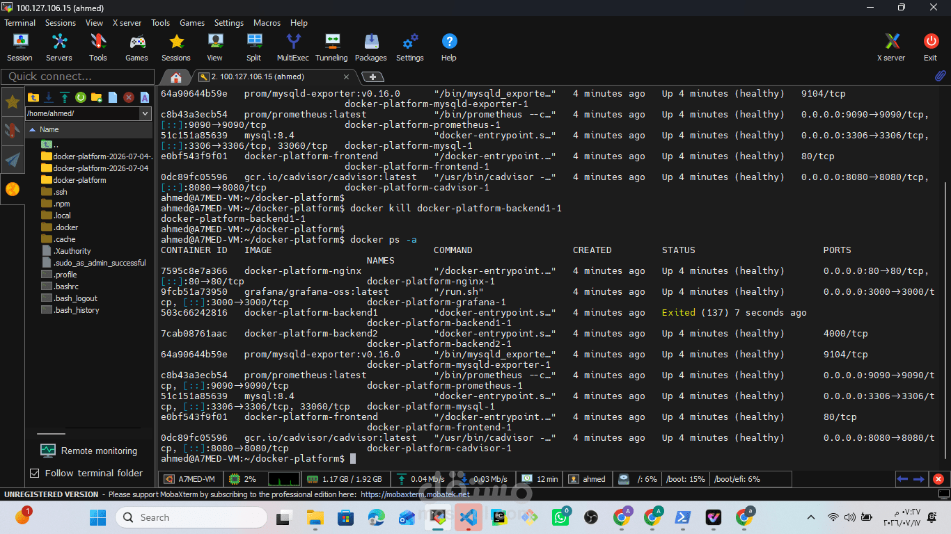Open the Tools menu in menu bar
This screenshot has height=534, width=951.
click(x=161, y=23)
